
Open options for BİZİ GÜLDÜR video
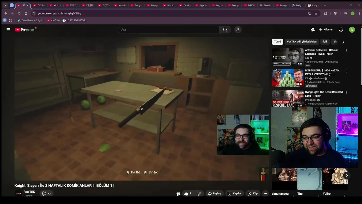coord(346,71)
